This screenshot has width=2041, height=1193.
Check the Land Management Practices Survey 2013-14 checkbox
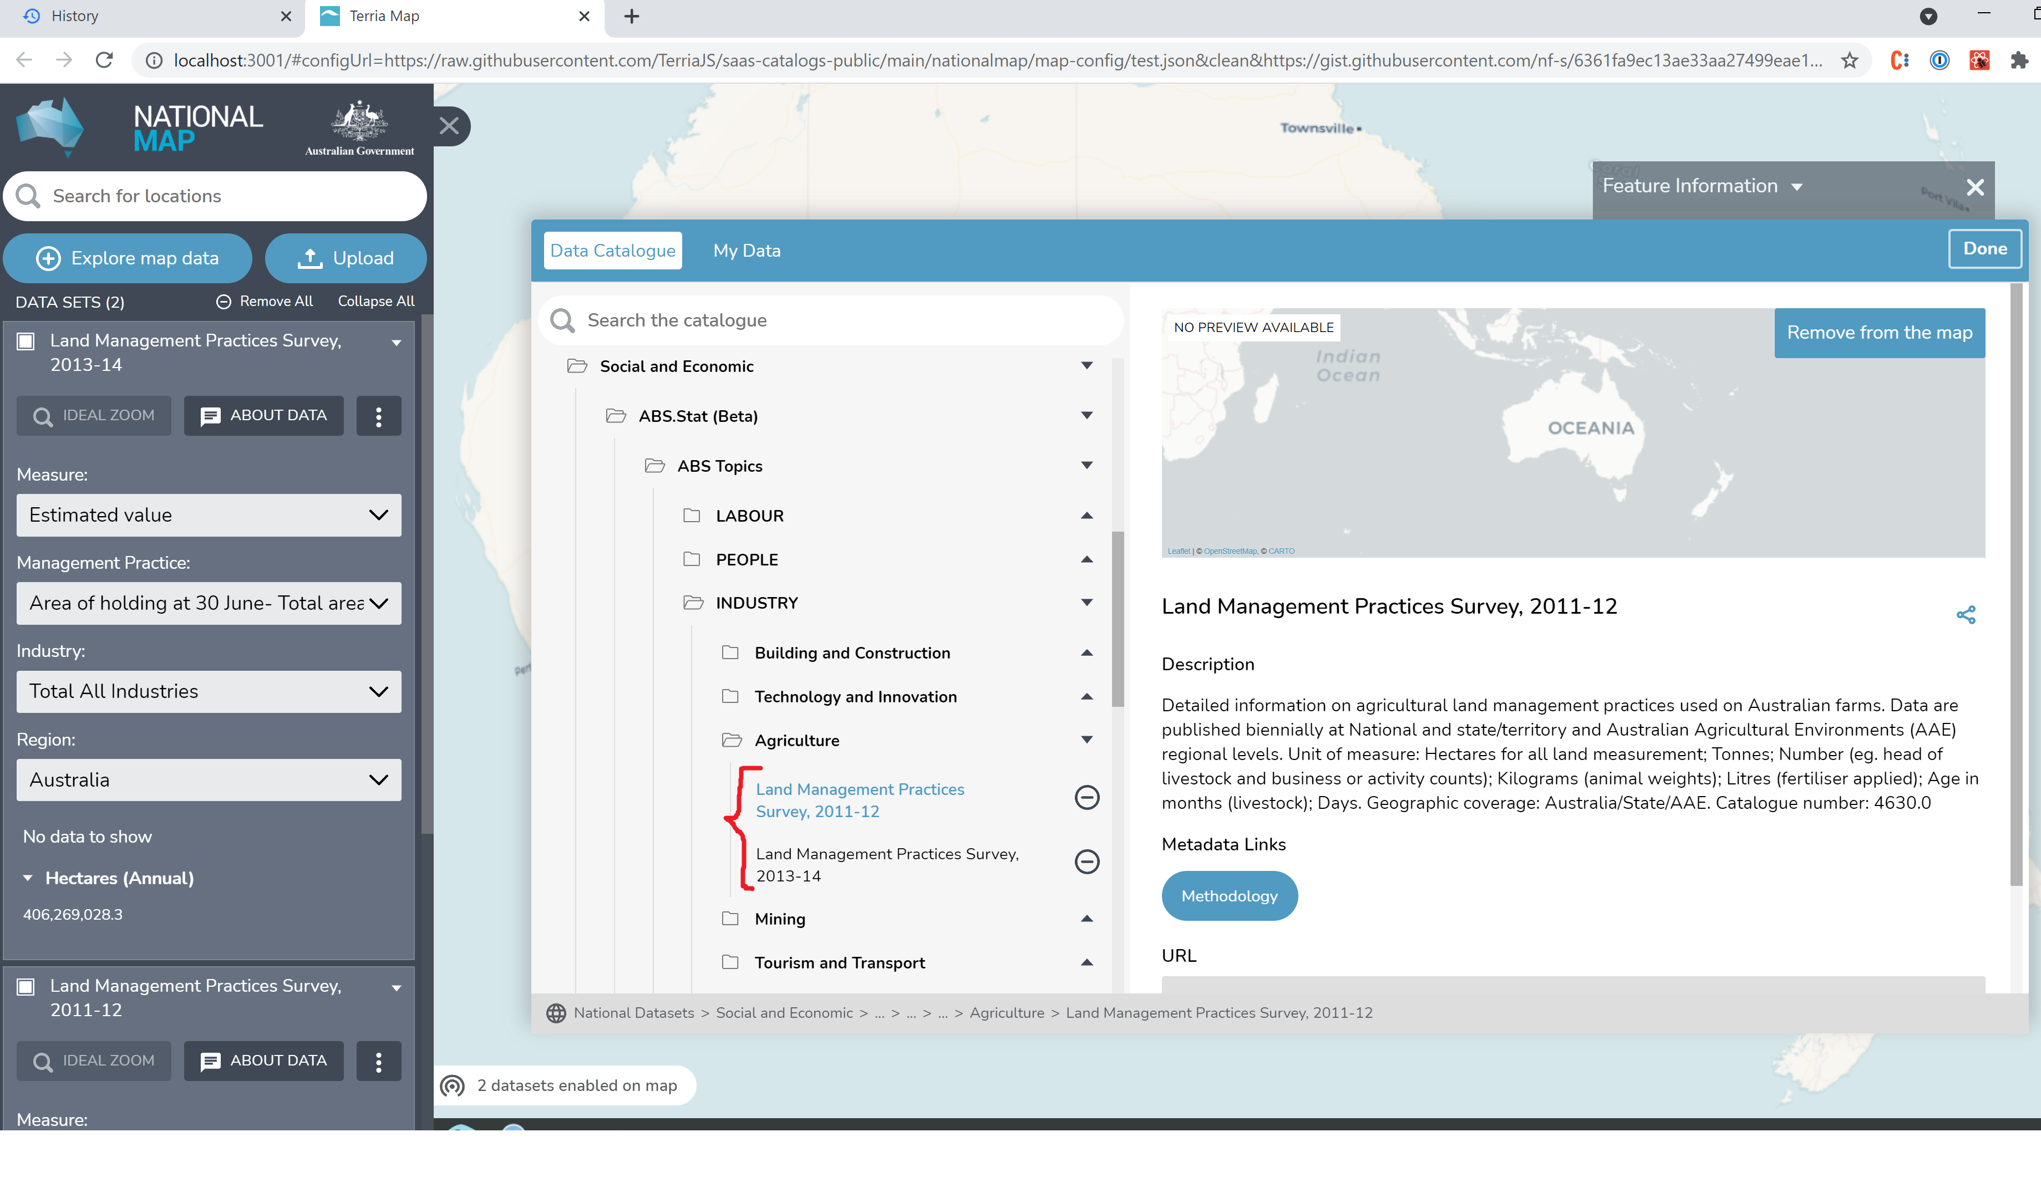25,341
